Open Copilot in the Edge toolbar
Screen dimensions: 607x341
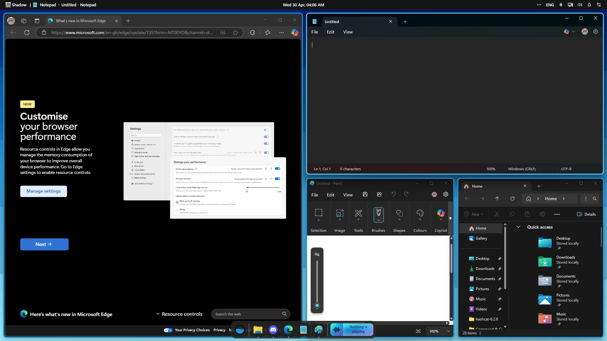tap(295, 33)
